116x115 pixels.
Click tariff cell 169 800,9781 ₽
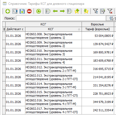(x=98, y=52)
